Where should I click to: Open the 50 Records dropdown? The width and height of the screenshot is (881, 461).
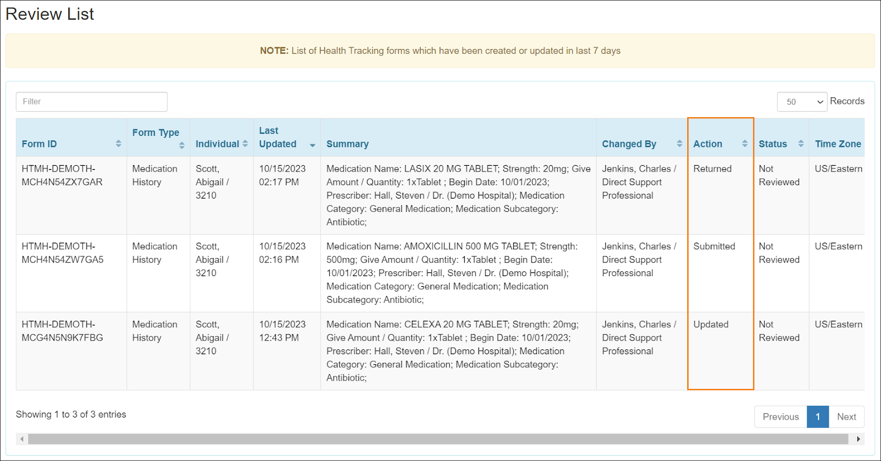802,102
